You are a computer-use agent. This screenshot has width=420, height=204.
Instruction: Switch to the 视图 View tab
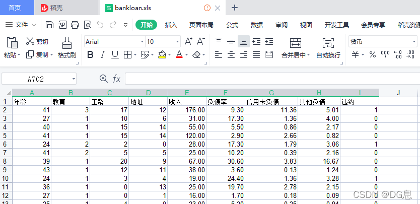306,25
